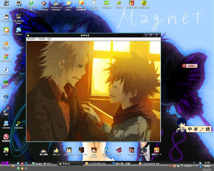
Task: Open the sweet pool_chs shortcut icon
Action: (x=94, y=152)
